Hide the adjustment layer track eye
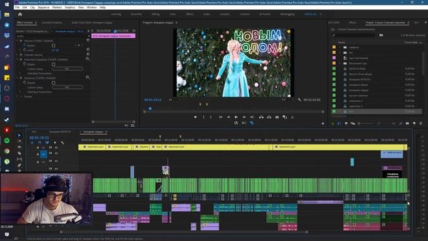428x241 pixels. click(x=56, y=147)
